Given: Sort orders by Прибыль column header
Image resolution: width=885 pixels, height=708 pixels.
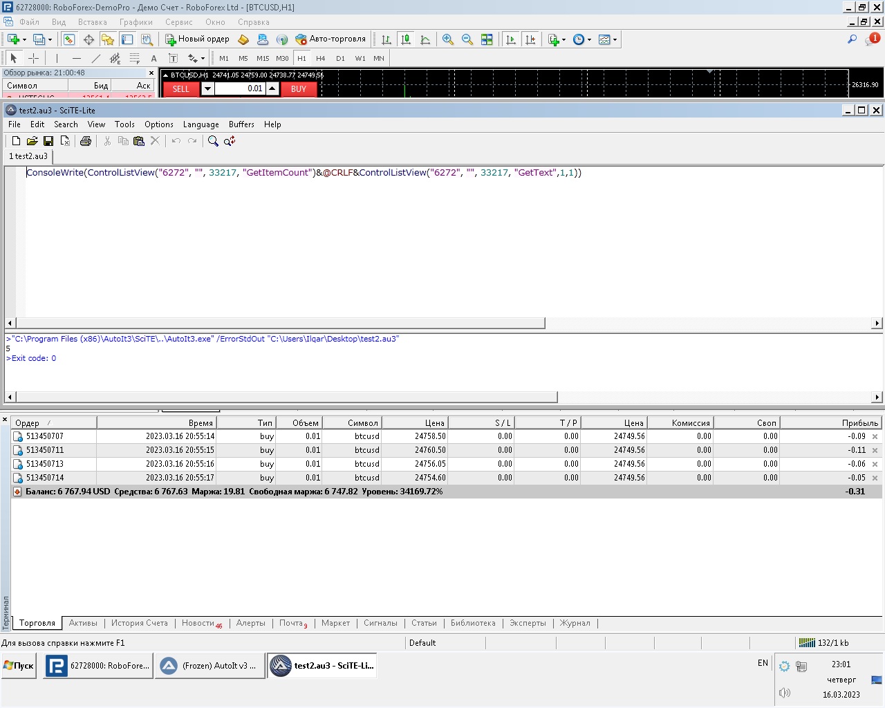Looking at the screenshot, I should point(832,422).
